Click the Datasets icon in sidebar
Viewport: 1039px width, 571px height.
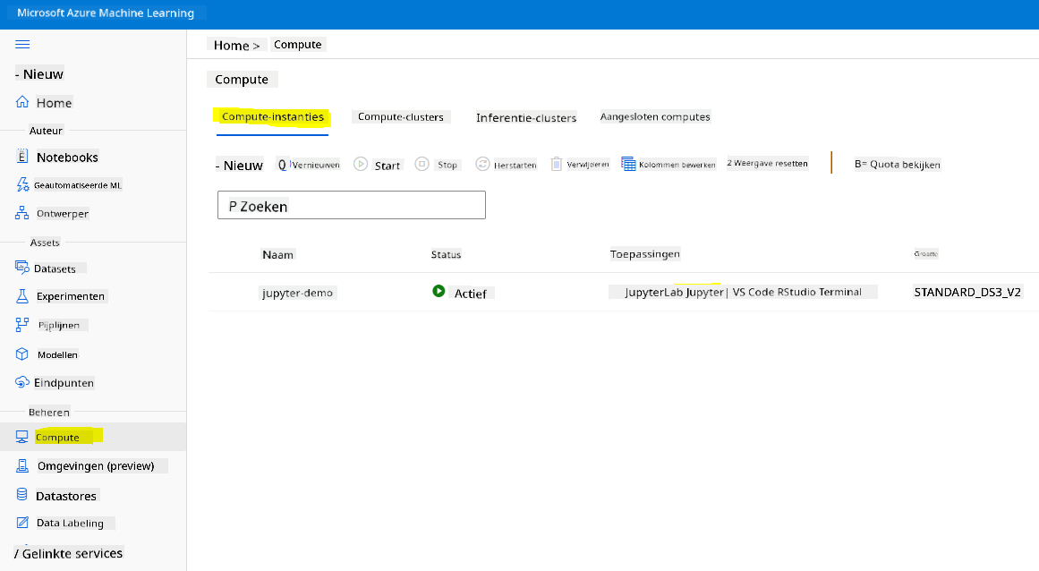coord(21,268)
